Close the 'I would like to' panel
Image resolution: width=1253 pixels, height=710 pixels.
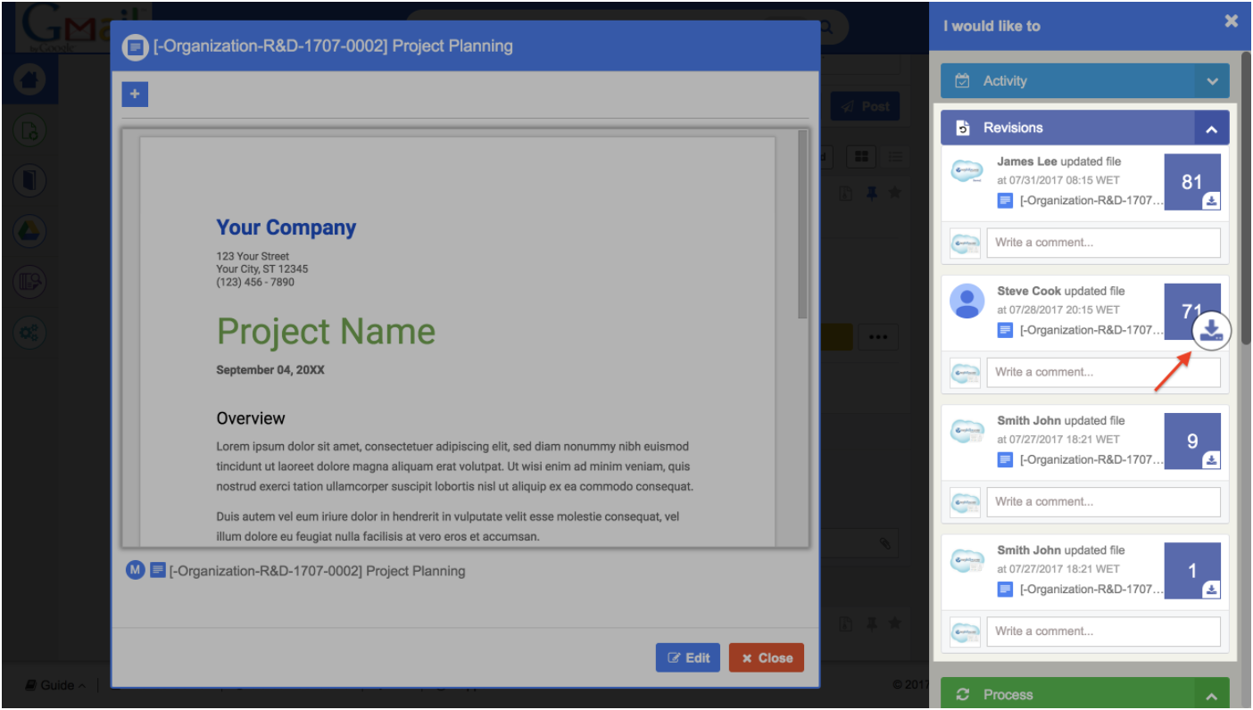pos(1232,21)
